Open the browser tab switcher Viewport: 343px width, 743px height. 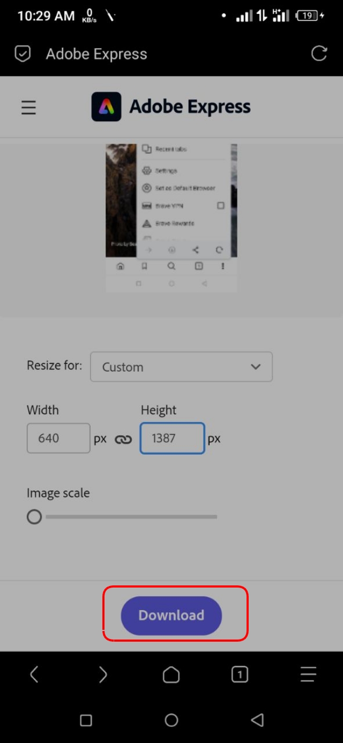point(240,674)
